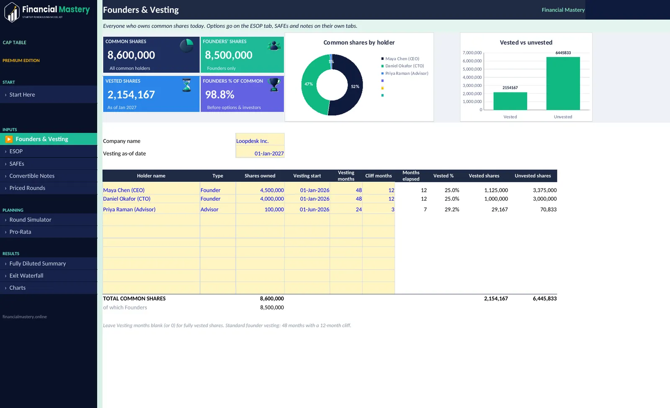Viewport: 670px width, 408px height.
Task: Go to the Pro-Rata sheet
Action: click(49, 232)
